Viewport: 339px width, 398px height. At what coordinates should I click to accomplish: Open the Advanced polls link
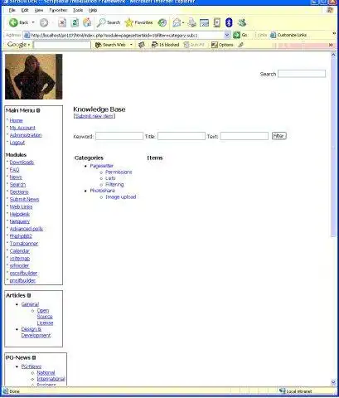pyautogui.click(x=27, y=229)
